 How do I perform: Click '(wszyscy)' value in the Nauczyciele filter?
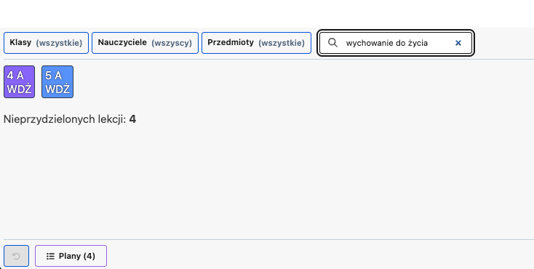click(172, 43)
